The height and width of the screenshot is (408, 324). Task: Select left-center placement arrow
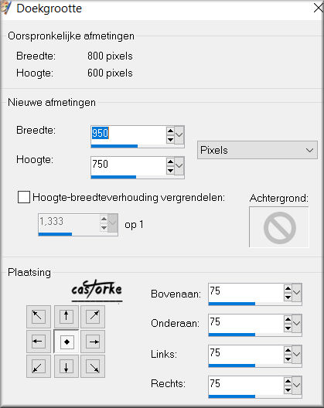[x=39, y=342]
